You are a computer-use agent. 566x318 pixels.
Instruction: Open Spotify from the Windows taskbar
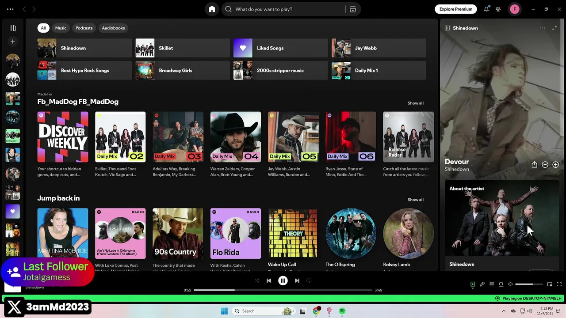342,311
